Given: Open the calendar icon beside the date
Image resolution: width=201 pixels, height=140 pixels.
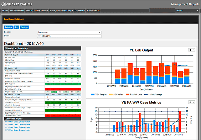Looking at the screenshot, I should click(x=39, y=36).
